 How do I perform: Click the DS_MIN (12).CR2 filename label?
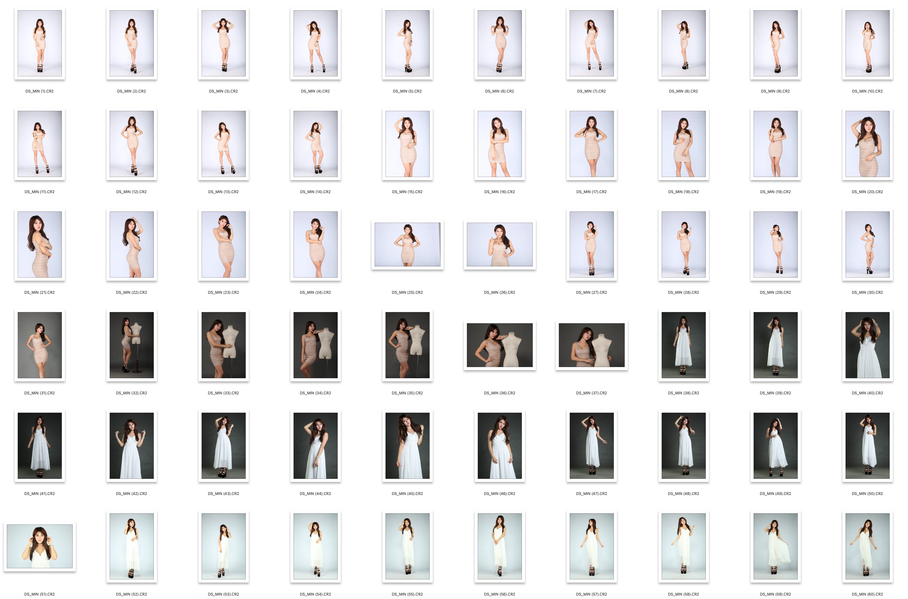pos(131,192)
